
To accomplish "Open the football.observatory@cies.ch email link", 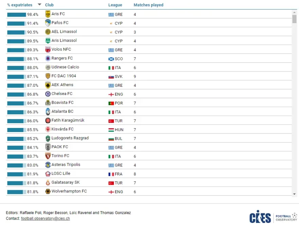I will point(45,218).
